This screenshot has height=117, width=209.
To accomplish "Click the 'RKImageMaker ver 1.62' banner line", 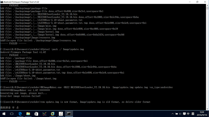I will tap(25, 90).
